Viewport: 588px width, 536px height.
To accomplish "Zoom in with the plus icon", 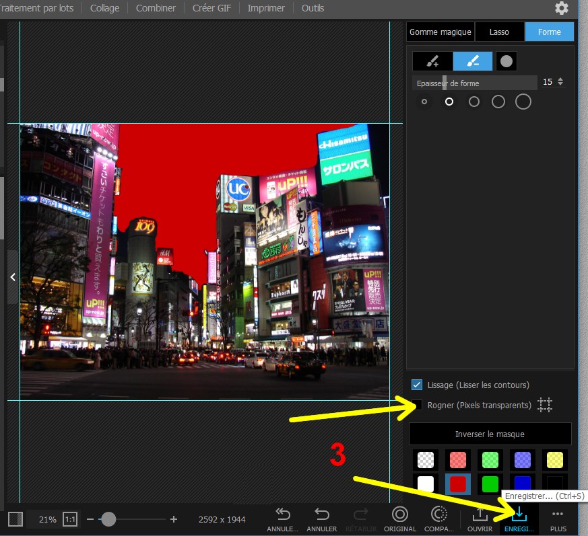I will tap(174, 519).
